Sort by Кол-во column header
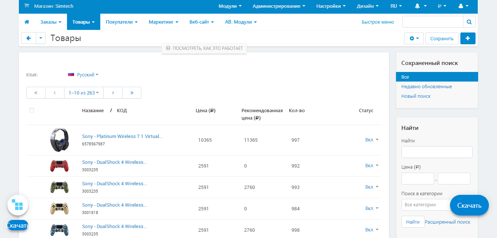Screen dimensions: 497x238 click(x=297, y=110)
